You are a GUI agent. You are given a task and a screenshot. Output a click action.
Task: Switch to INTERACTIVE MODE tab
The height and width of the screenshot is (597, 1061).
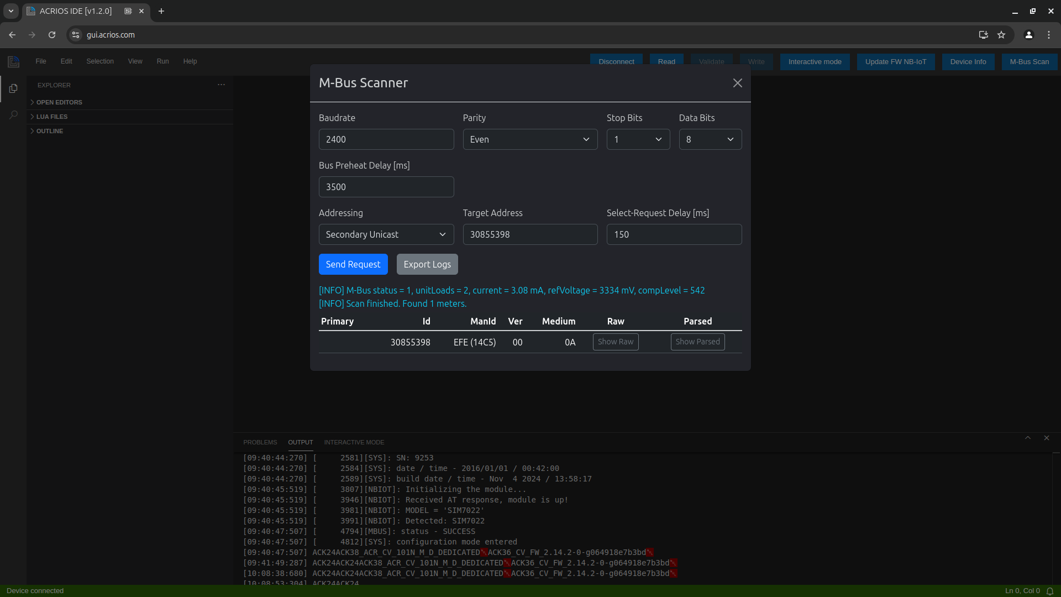pyautogui.click(x=354, y=442)
